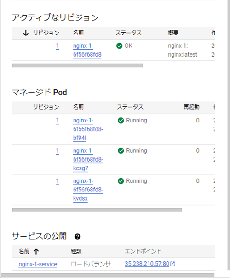Click 種類 column header in services table

point(76,251)
